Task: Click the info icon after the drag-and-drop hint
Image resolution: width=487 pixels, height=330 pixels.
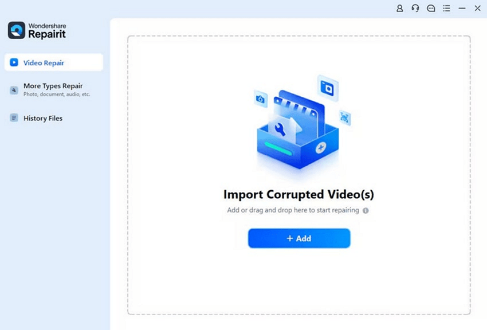Action: coord(366,210)
